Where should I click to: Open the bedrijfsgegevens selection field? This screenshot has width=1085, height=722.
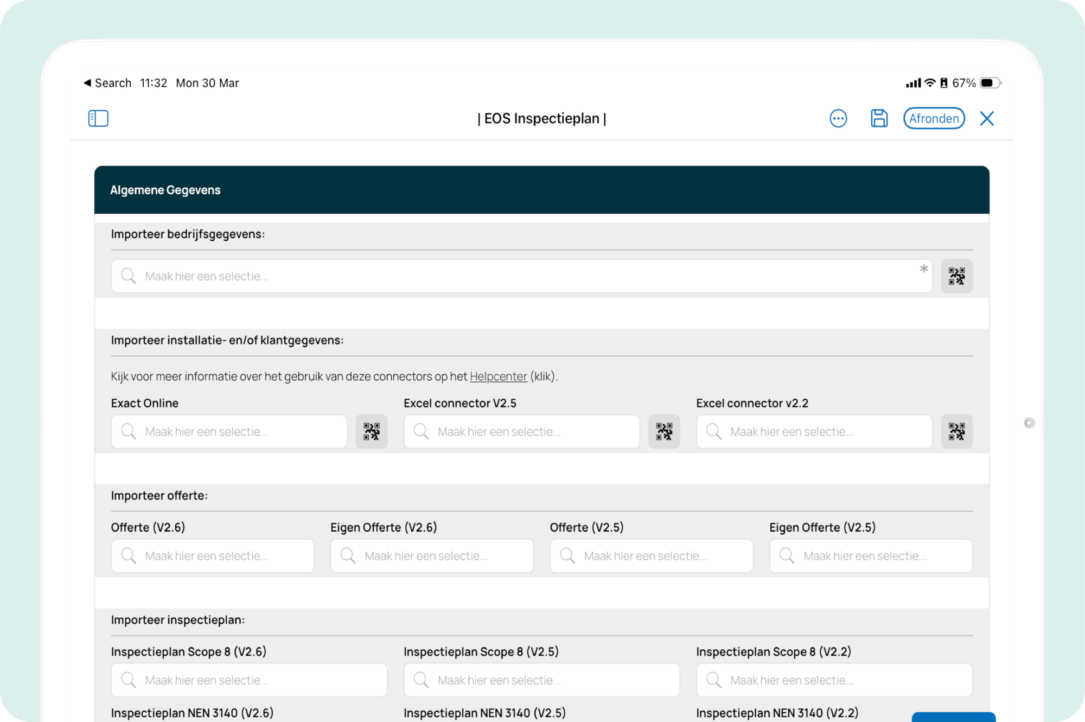click(x=521, y=276)
